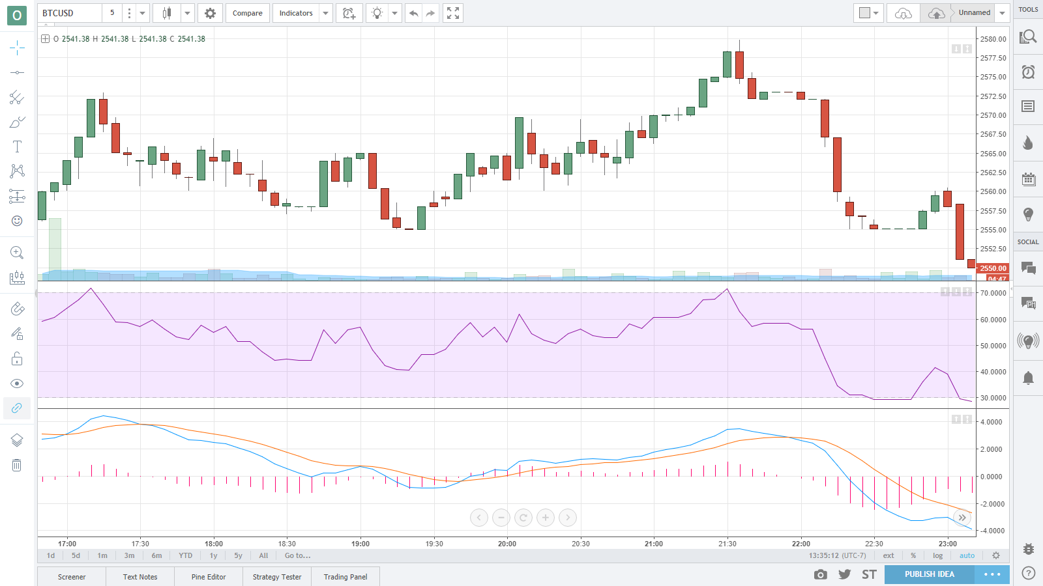Click 'Go to...' date link
This screenshot has height=586, width=1043.
[x=298, y=555]
